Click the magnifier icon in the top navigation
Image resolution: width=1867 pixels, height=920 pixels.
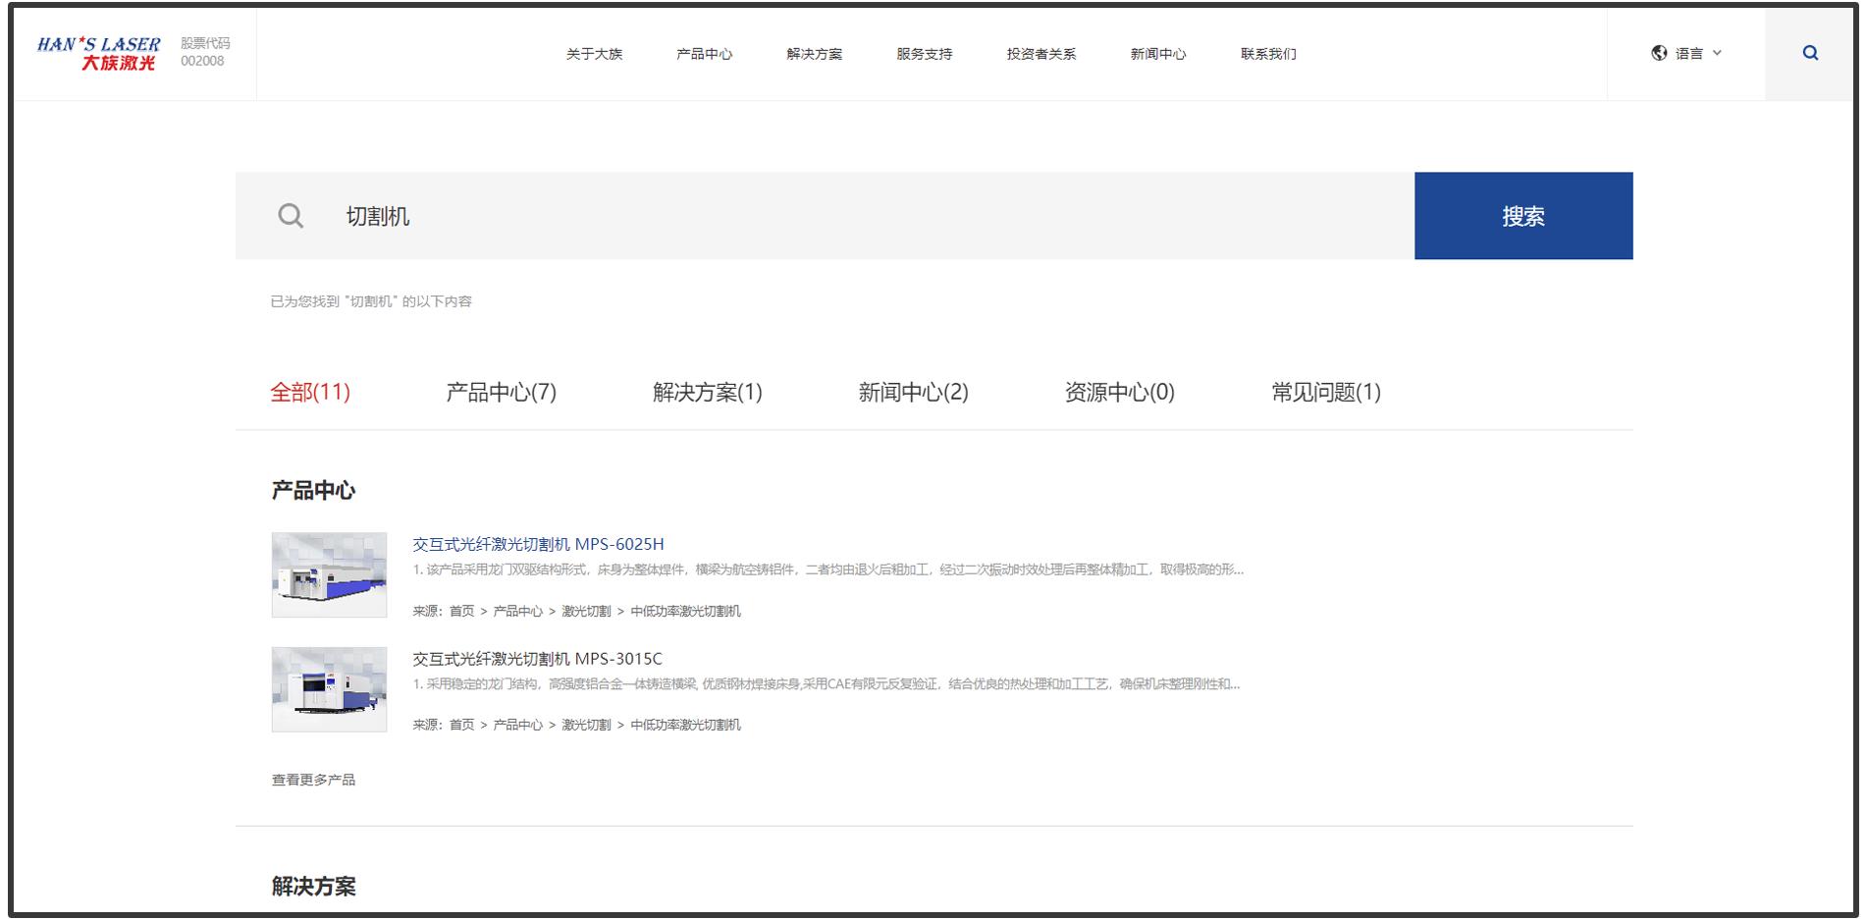coord(1809,53)
